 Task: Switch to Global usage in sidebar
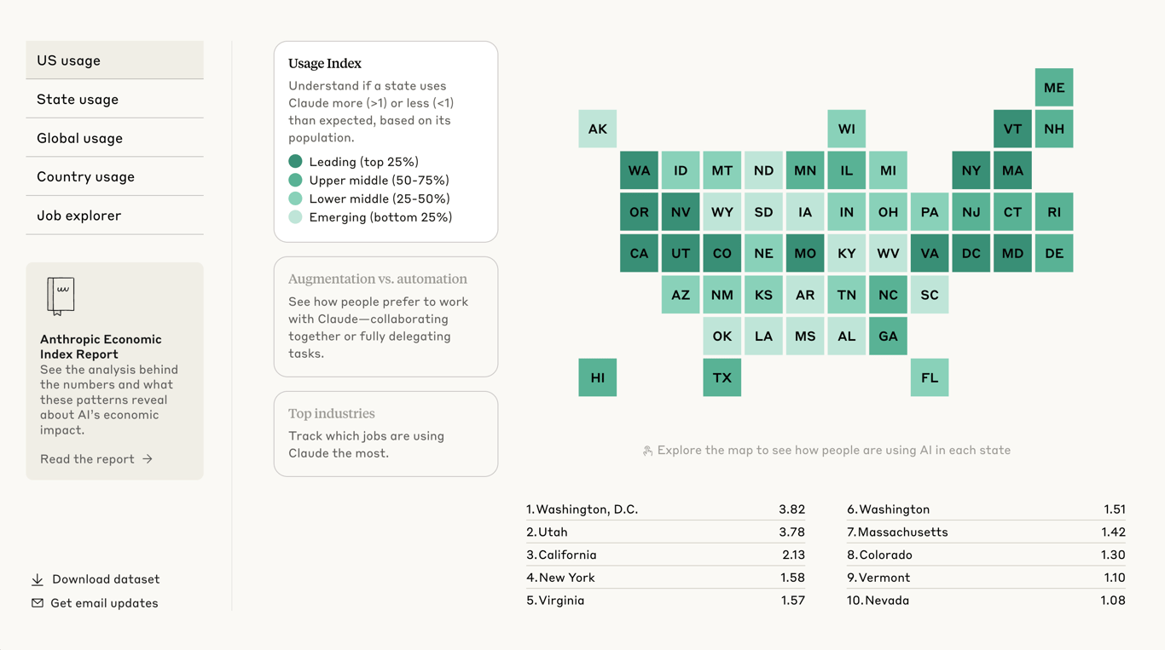(x=115, y=138)
